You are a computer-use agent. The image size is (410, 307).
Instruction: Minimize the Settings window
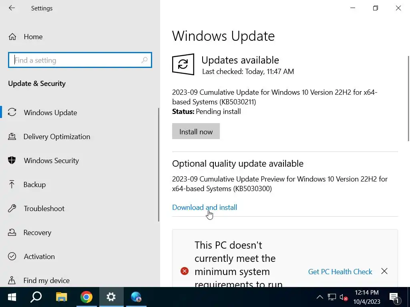(x=353, y=8)
